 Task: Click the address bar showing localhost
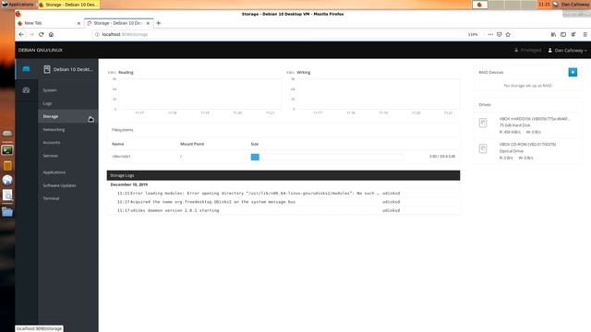point(279,34)
